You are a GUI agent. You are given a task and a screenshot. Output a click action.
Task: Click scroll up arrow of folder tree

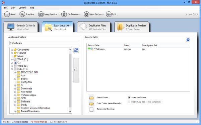pos(70,50)
